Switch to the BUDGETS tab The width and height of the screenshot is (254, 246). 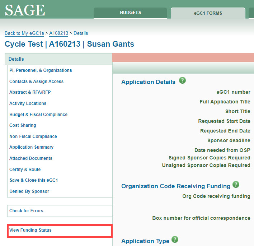click(130, 13)
